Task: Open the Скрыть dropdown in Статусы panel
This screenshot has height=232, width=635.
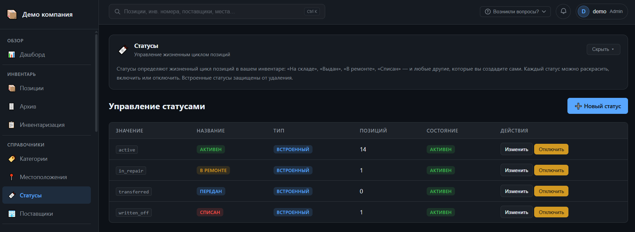Action: click(603, 49)
